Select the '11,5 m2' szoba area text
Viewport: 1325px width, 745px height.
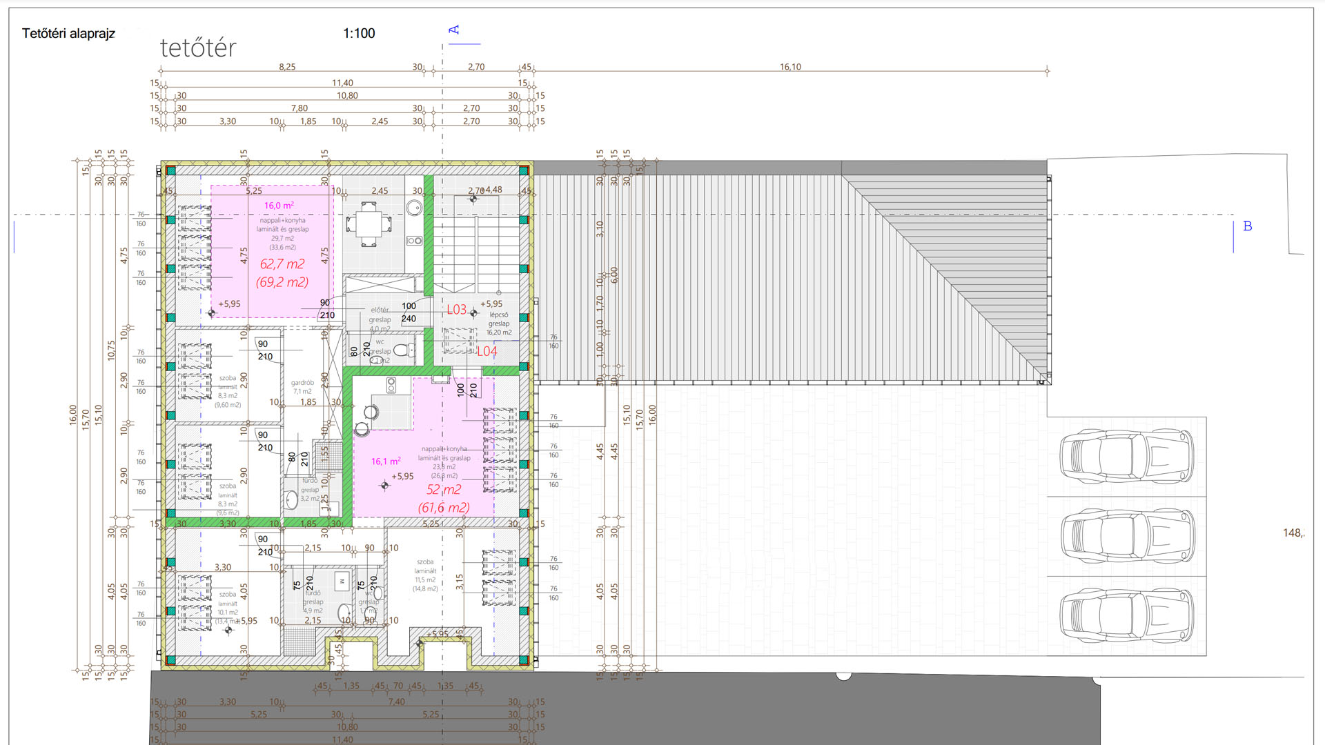pos(425,579)
